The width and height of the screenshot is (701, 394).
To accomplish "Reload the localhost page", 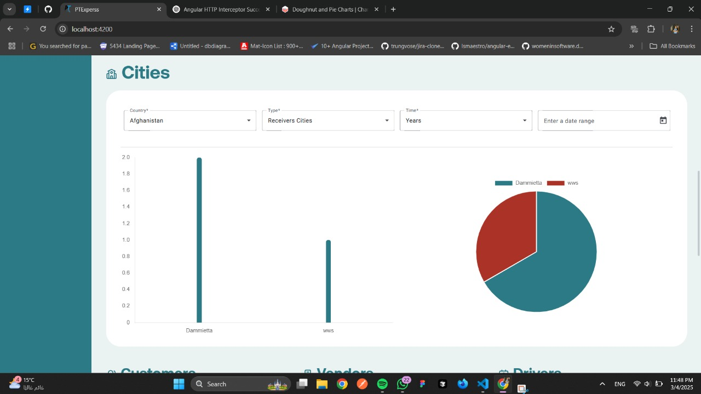I will [x=43, y=29].
